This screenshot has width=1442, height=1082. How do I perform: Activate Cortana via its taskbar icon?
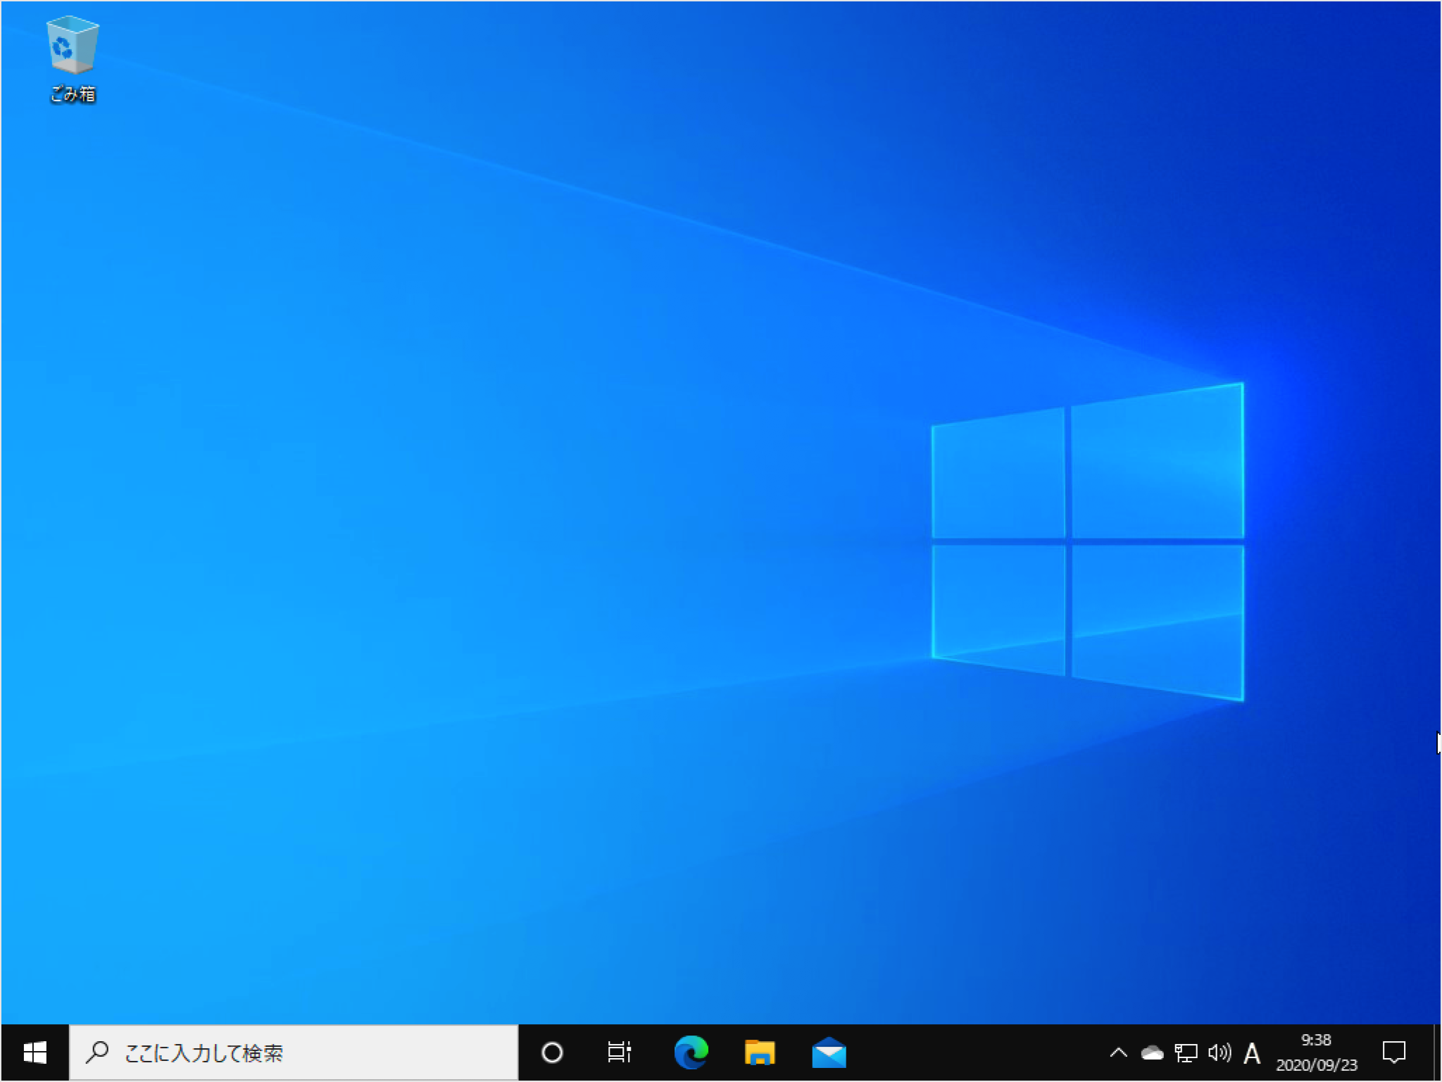coord(552,1053)
